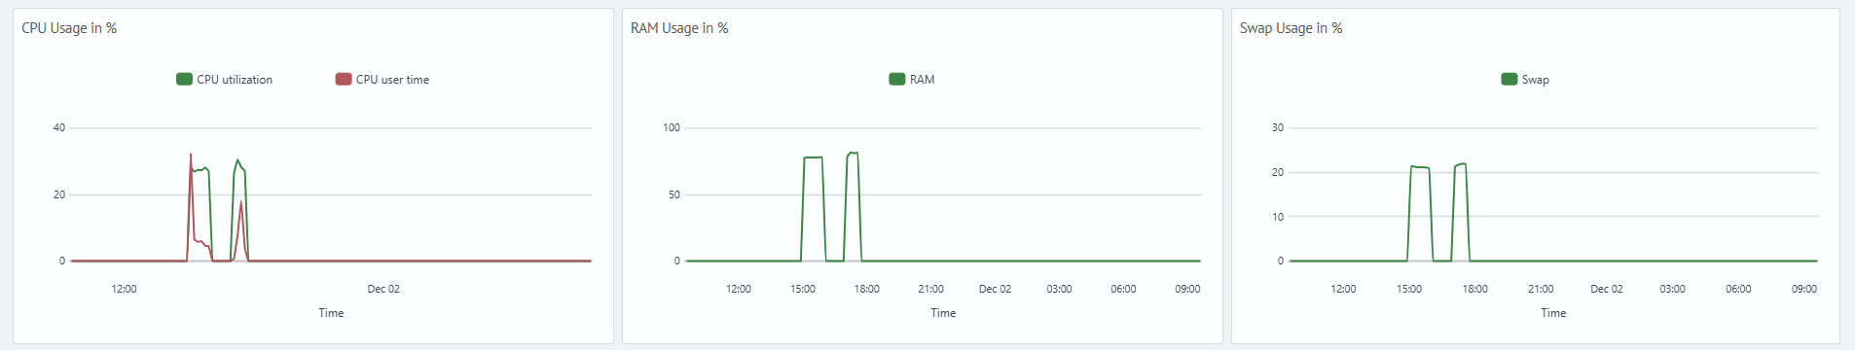This screenshot has height=350, width=1855.
Task: Select the 'Swap Usage in %' panel title
Action: (x=1291, y=28)
